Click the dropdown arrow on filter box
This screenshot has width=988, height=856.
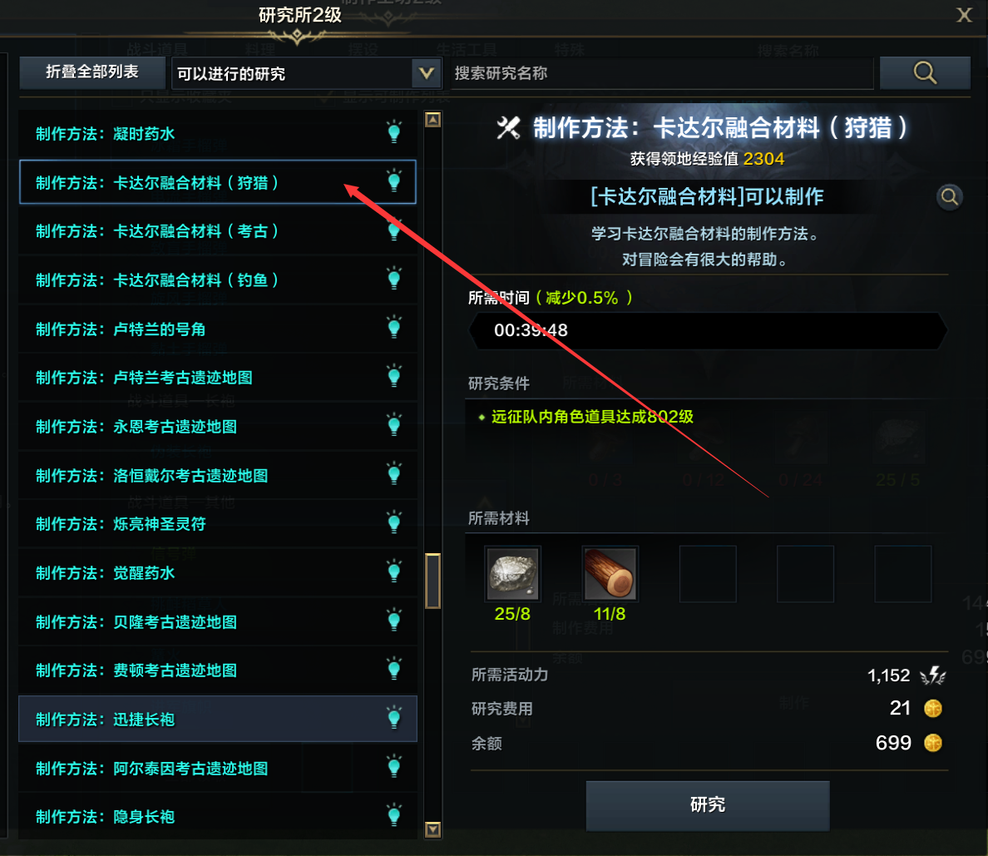click(x=427, y=74)
